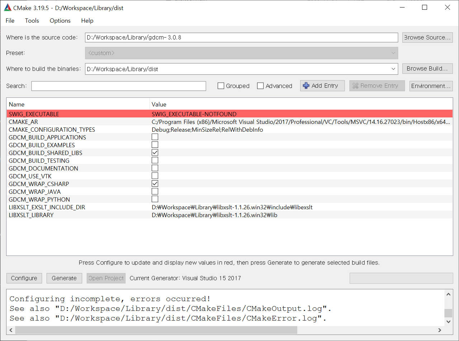Screen dimensions: 459x341
Task: Open the Tools menu
Action: click(32, 21)
